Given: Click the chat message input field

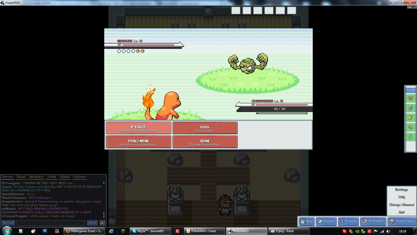Looking at the screenshot, I should [x=51, y=223].
